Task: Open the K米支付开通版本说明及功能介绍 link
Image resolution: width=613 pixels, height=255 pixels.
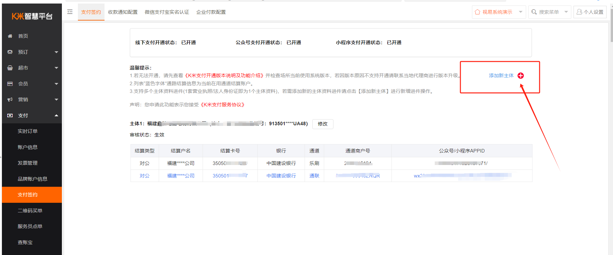Action: [x=224, y=76]
